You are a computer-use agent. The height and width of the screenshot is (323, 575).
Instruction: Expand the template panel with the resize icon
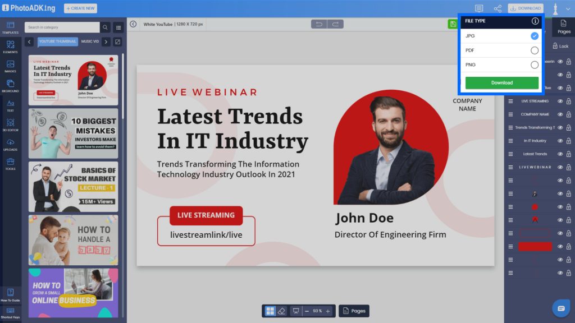coord(118,41)
